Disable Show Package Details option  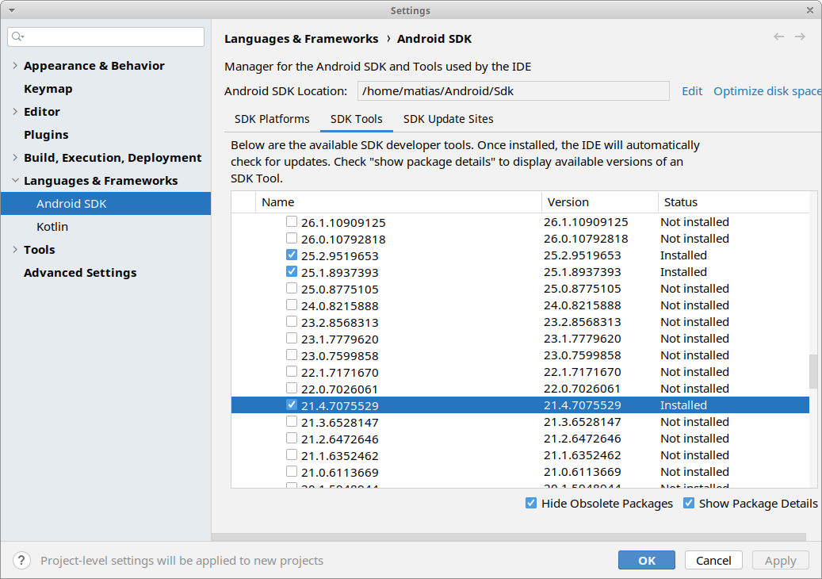[689, 504]
